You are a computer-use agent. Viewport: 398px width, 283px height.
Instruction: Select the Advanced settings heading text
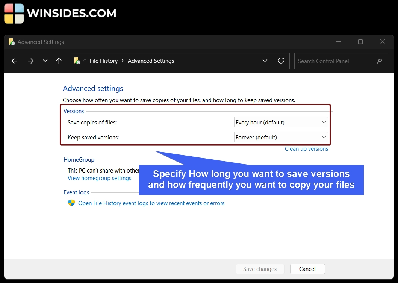(93, 88)
